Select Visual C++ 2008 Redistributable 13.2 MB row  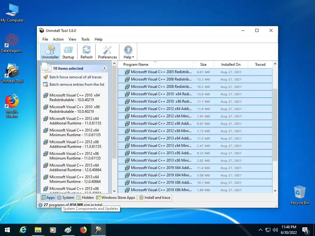tap(195, 79)
